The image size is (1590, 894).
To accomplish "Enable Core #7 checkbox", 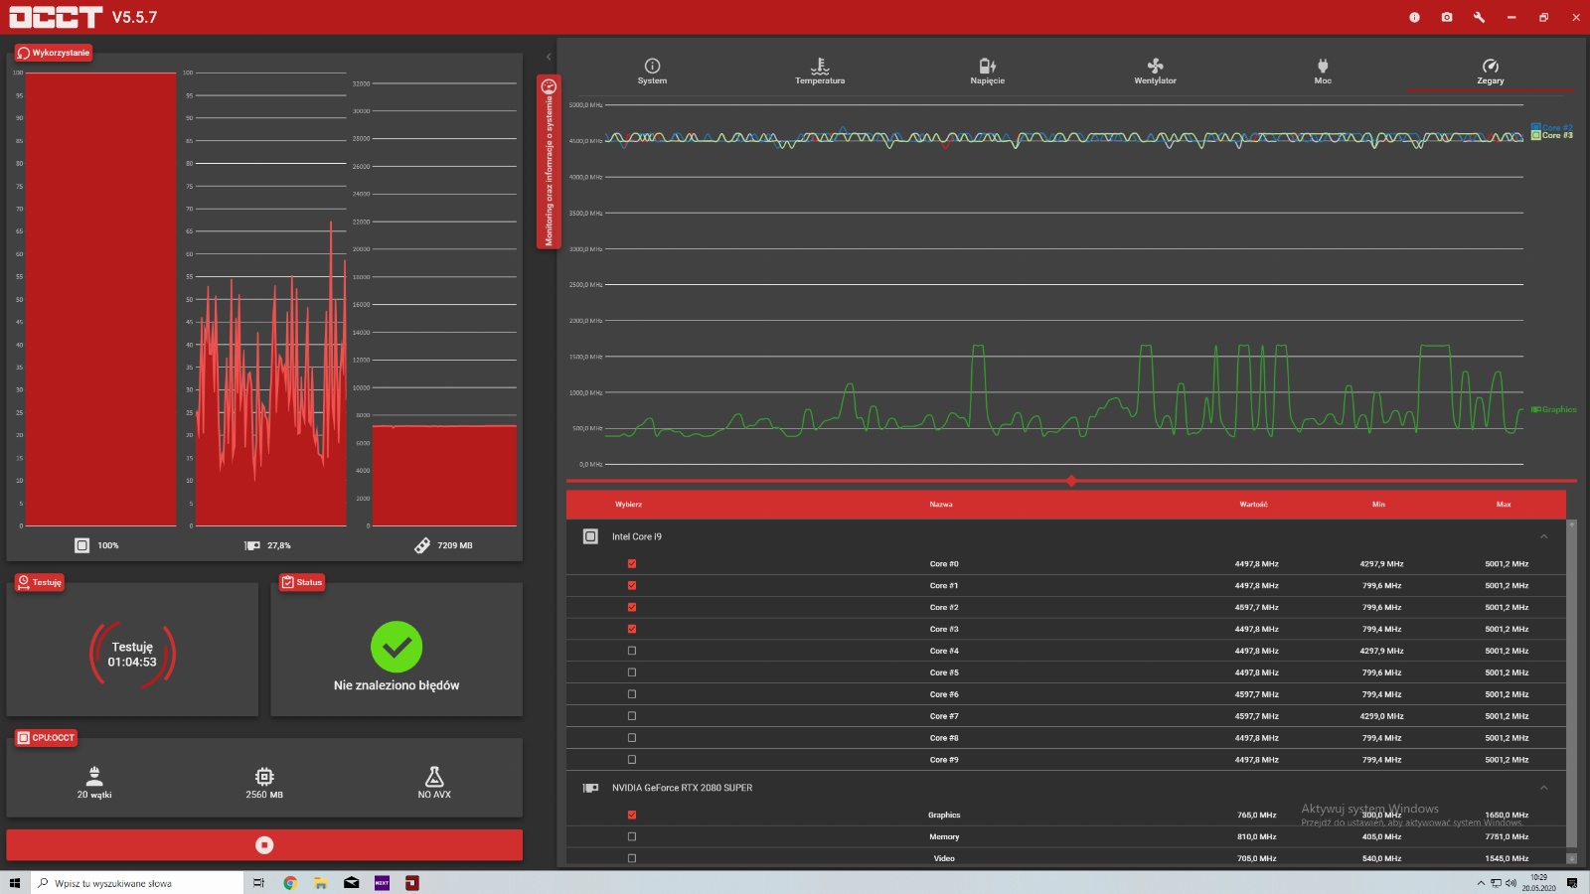I will coord(632,716).
